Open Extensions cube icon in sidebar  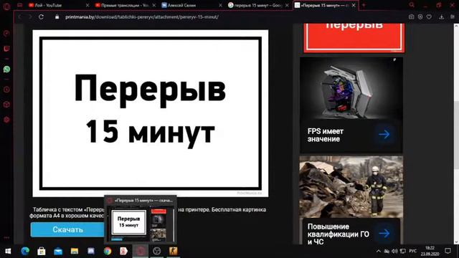click(x=6, y=105)
